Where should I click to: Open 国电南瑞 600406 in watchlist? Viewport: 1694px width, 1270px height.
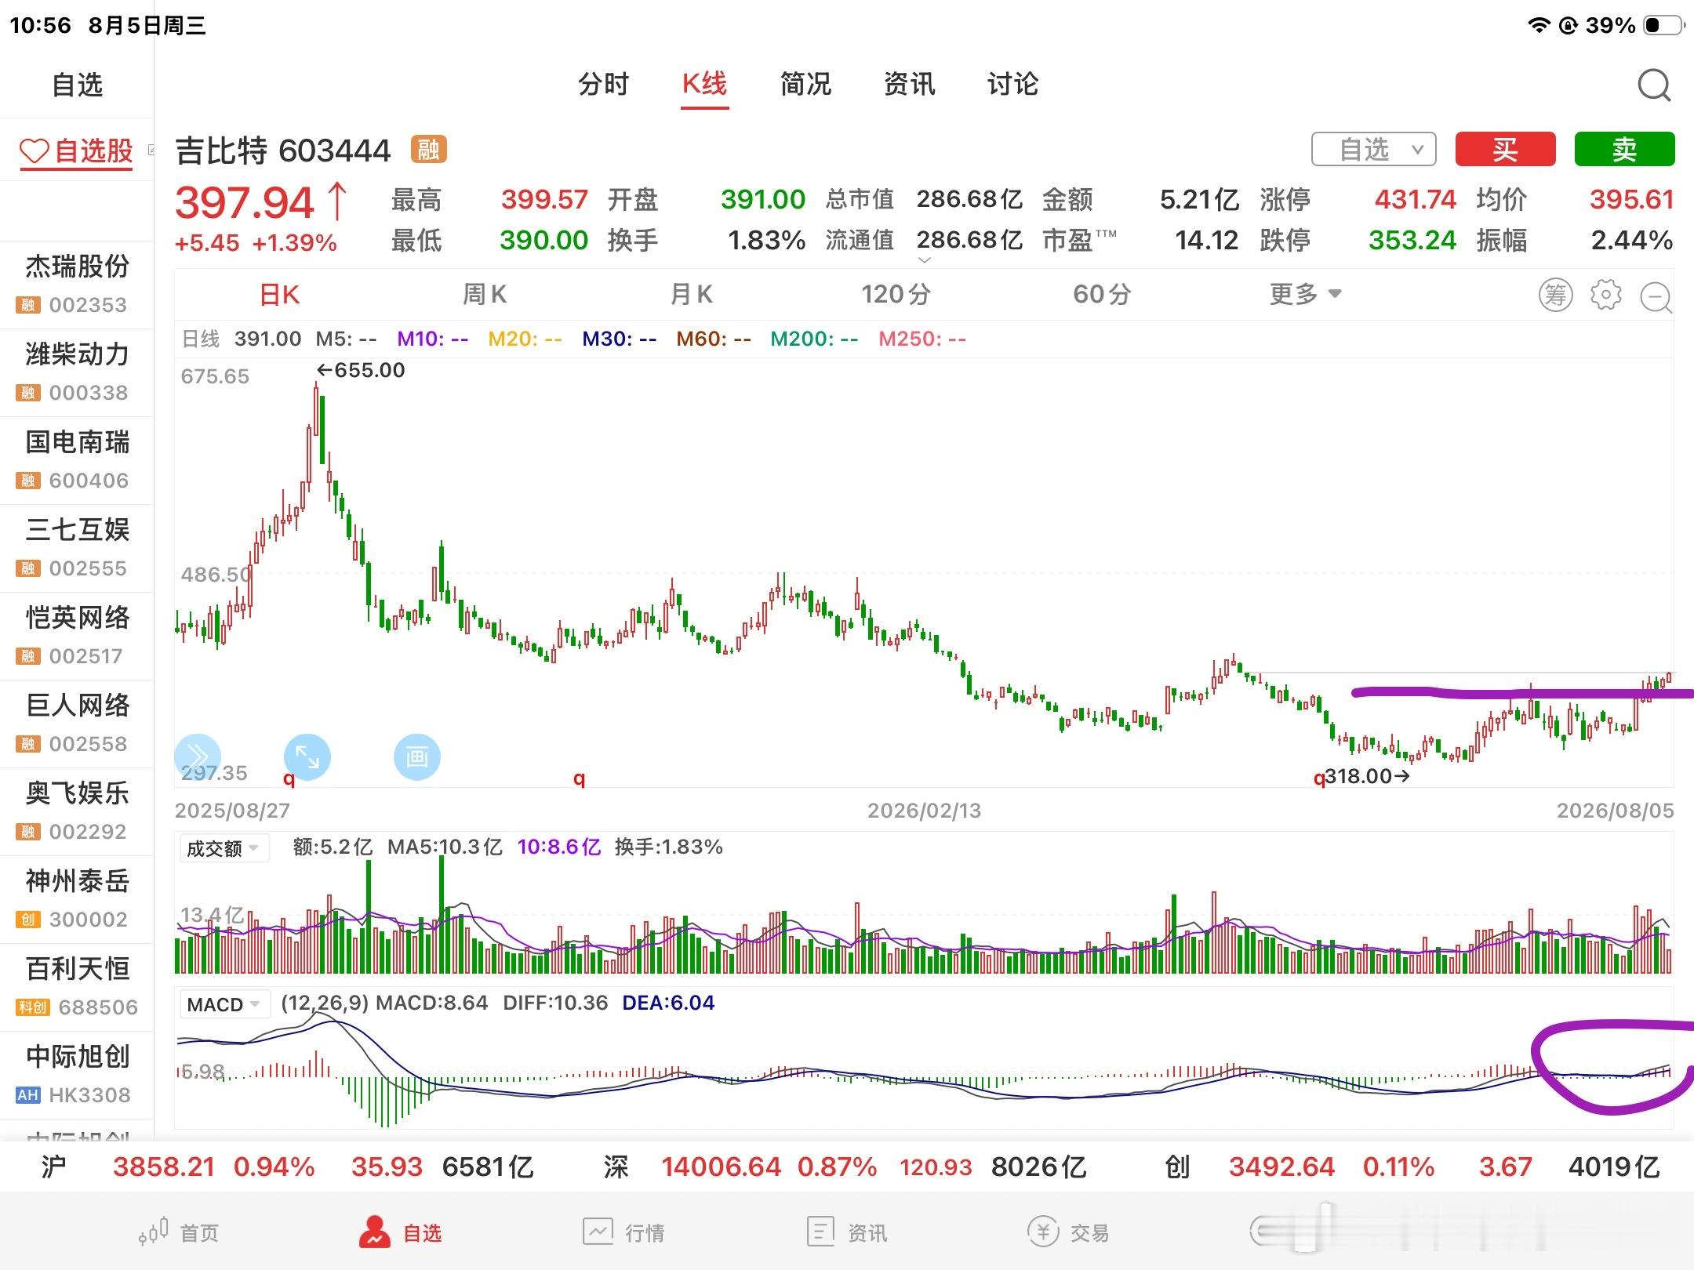[77, 460]
